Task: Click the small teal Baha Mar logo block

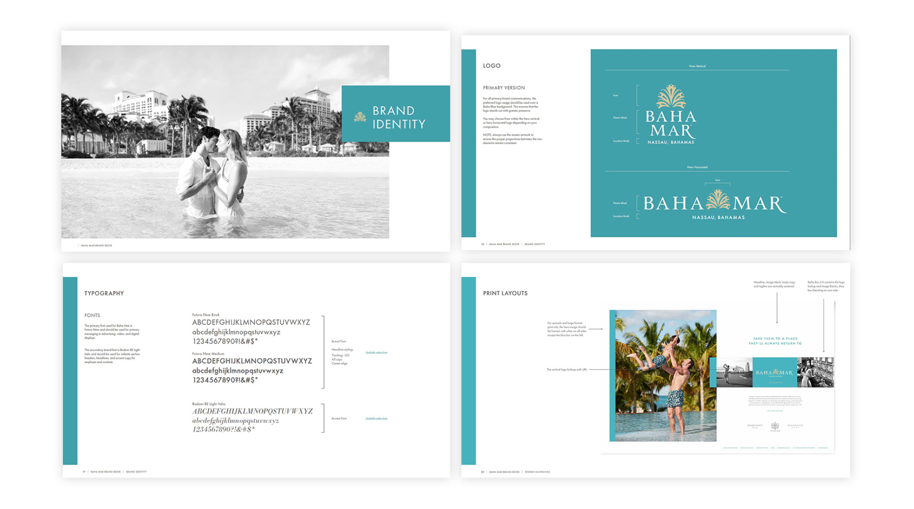Action: 774,372
